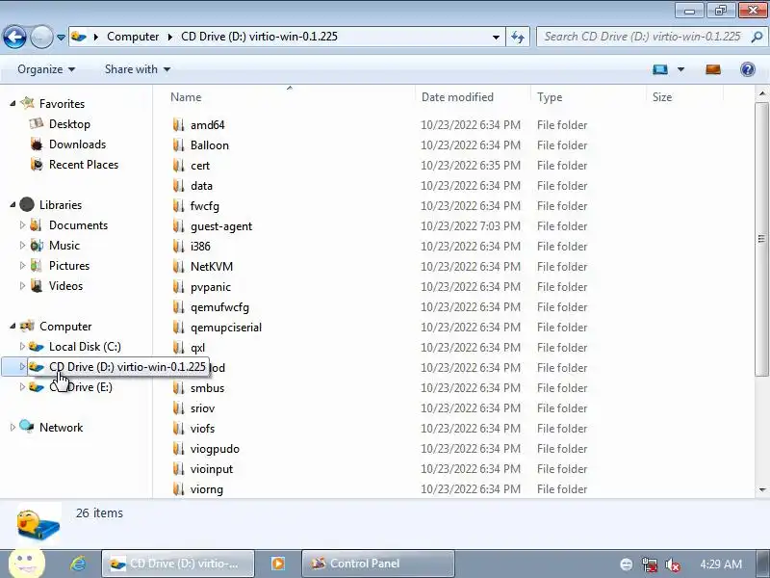Screen dimensions: 770x578
Task: Select the guest-agent folder icon
Action: [x=179, y=226]
